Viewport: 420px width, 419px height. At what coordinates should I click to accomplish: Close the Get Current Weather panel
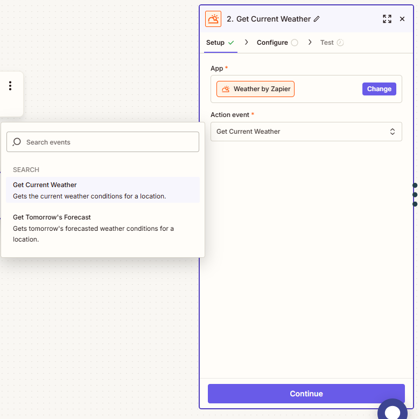(x=402, y=19)
